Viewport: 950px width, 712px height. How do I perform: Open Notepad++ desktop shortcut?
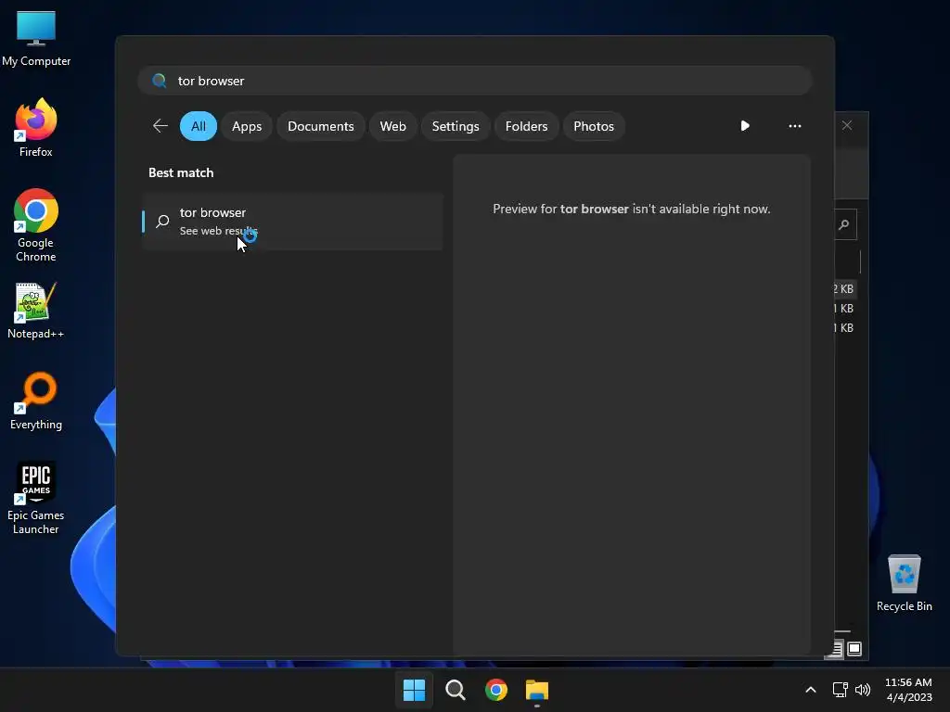(36, 310)
